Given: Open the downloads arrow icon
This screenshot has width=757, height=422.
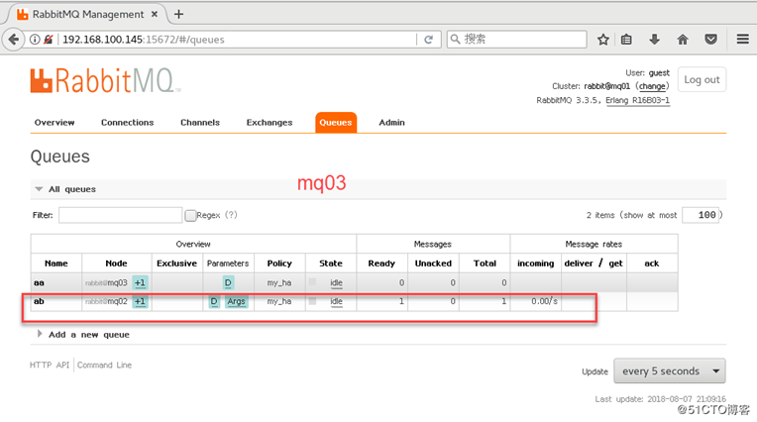Looking at the screenshot, I should tap(654, 40).
